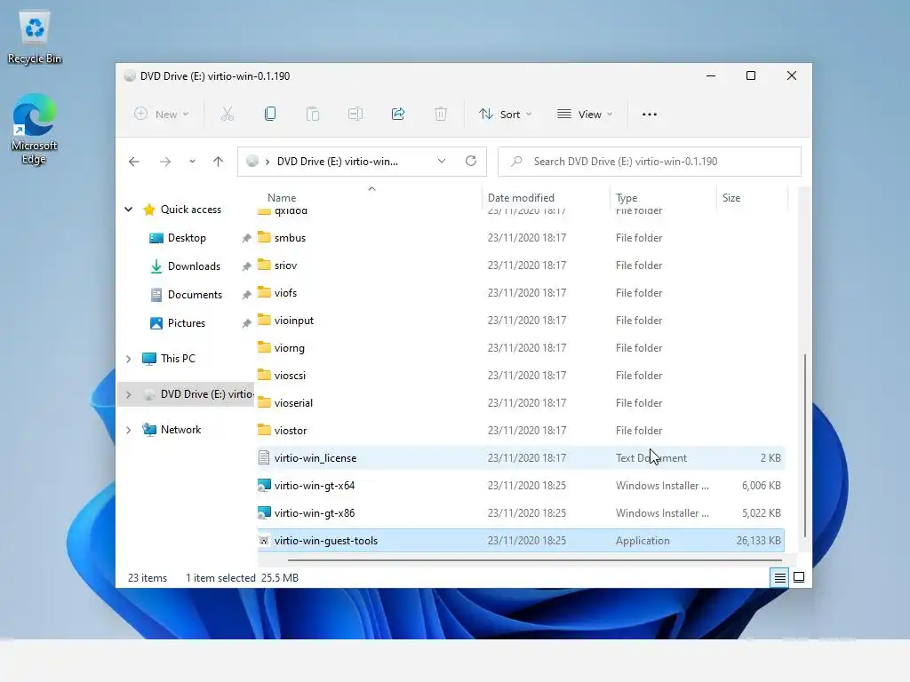The width and height of the screenshot is (910, 682).
Task: Select Desktop in Quick access
Action: coord(187,238)
